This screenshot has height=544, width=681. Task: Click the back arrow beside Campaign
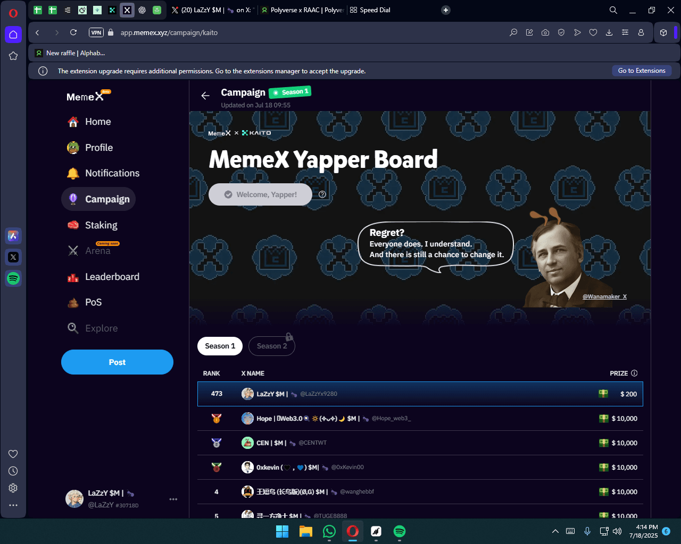(x=205, y=96)
